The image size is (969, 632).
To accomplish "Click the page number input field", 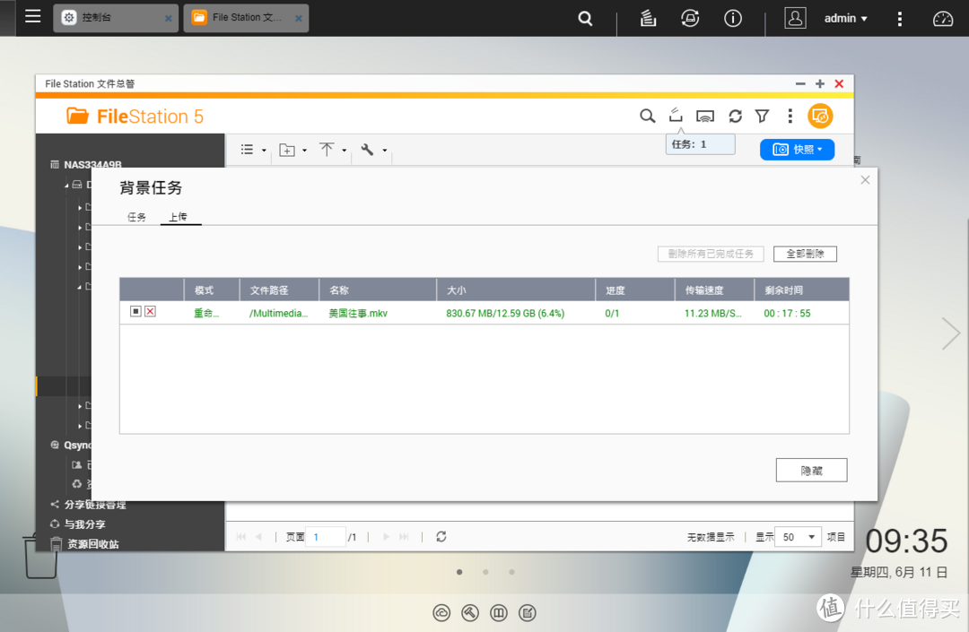I will 327,537.
